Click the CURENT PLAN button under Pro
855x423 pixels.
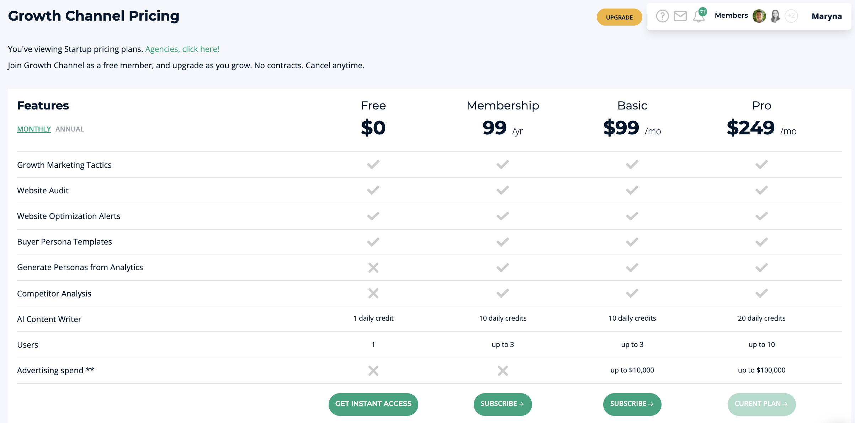coord(761,404)
